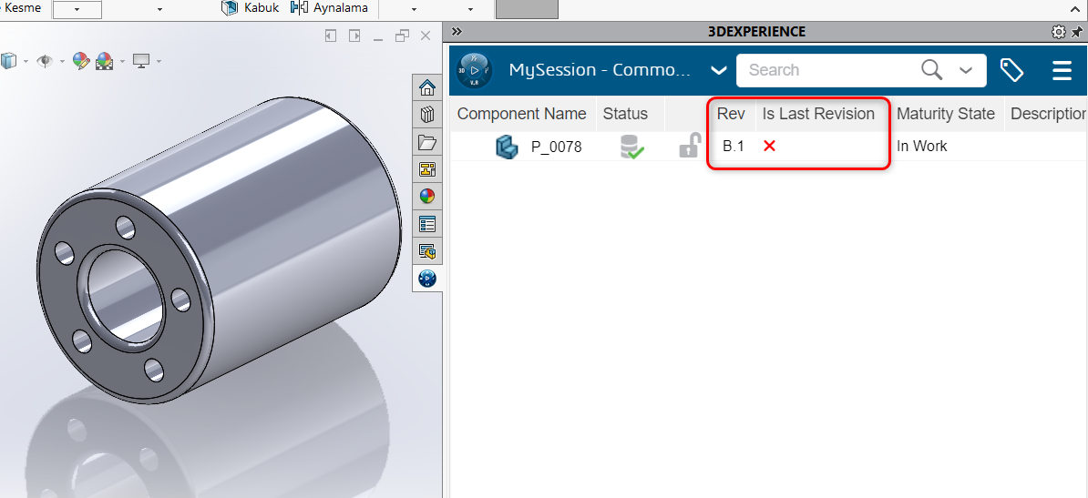Click the MySession - Commo... title text
Screen dimensions: 1088x498
tap(600, 70)
